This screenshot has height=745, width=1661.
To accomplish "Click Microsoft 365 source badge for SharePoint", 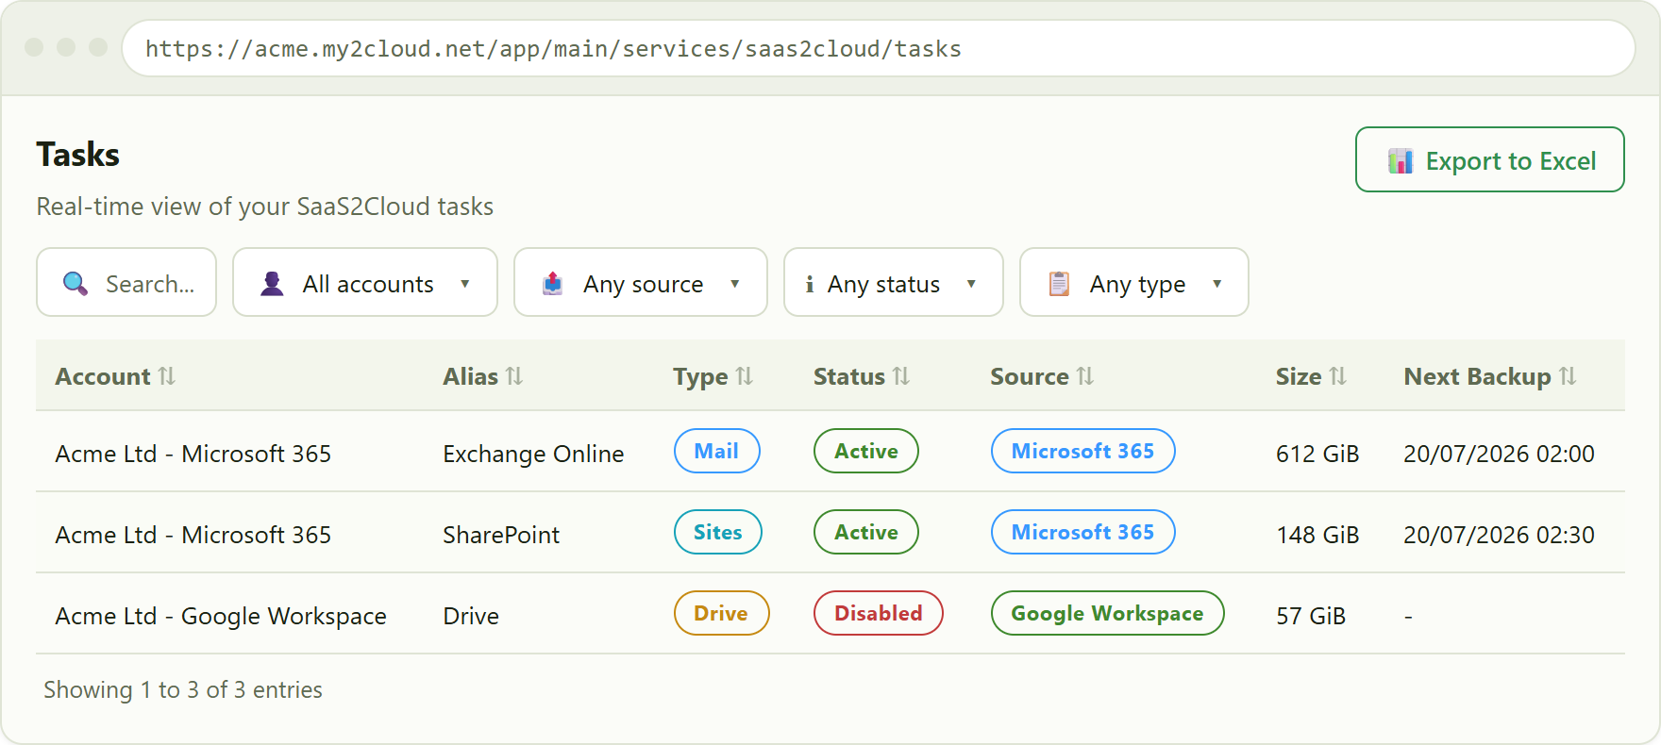I will coord(1082,532).
